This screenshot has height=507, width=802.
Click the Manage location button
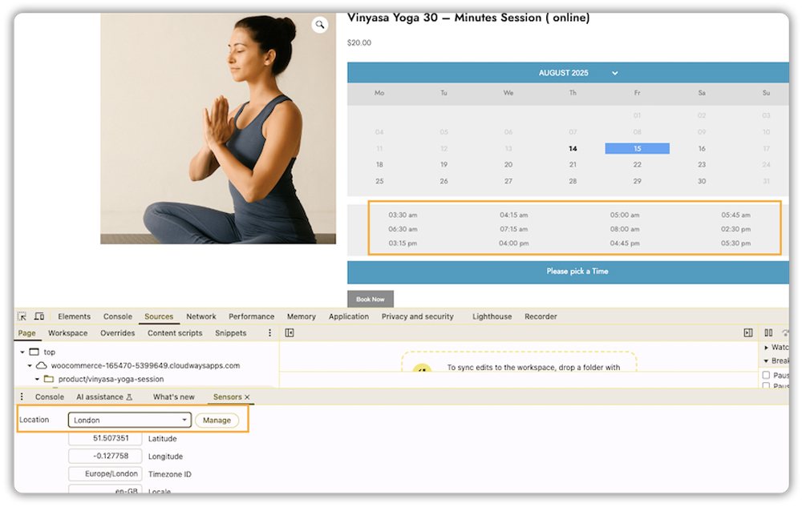point(217,420)
